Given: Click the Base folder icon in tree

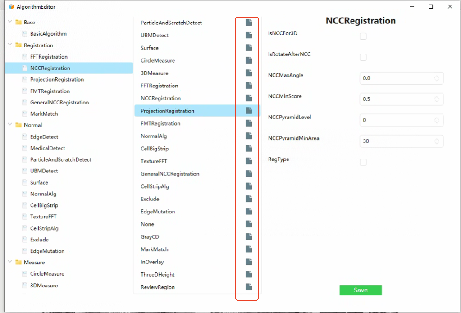Looking at the screenshot, I should [18, 22].
